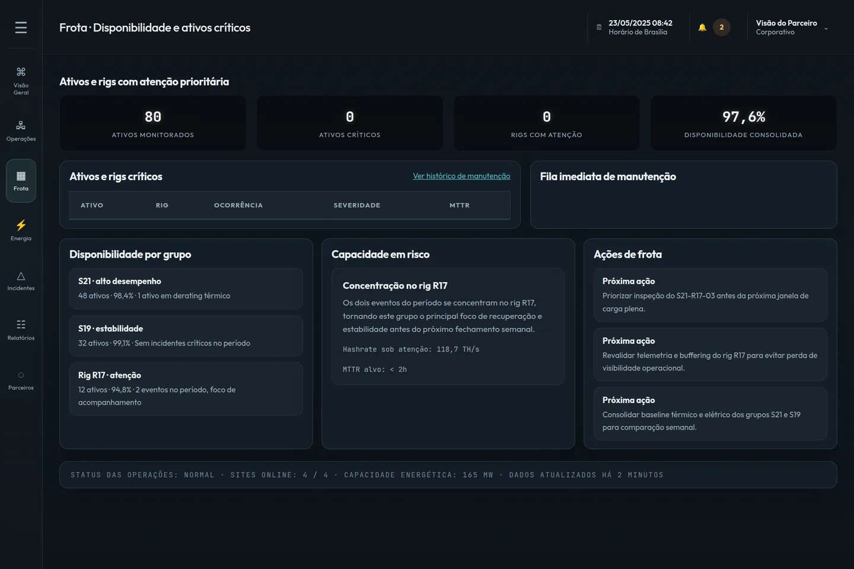
Task: Click Capacidade em risco heading
Action: point(381,254)
